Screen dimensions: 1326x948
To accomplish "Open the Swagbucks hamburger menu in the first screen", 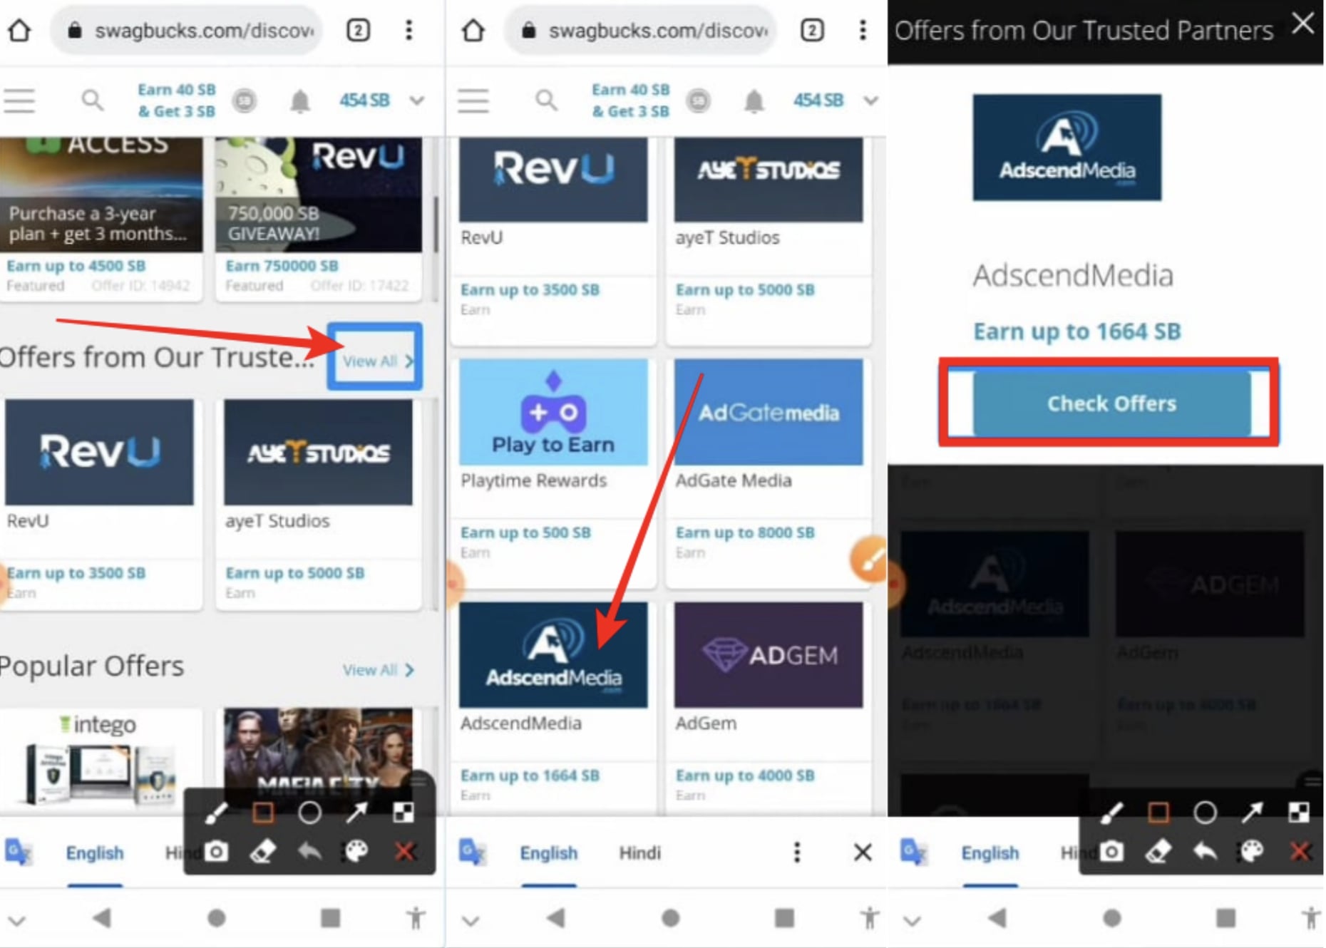I will click(x=19, y=101).
